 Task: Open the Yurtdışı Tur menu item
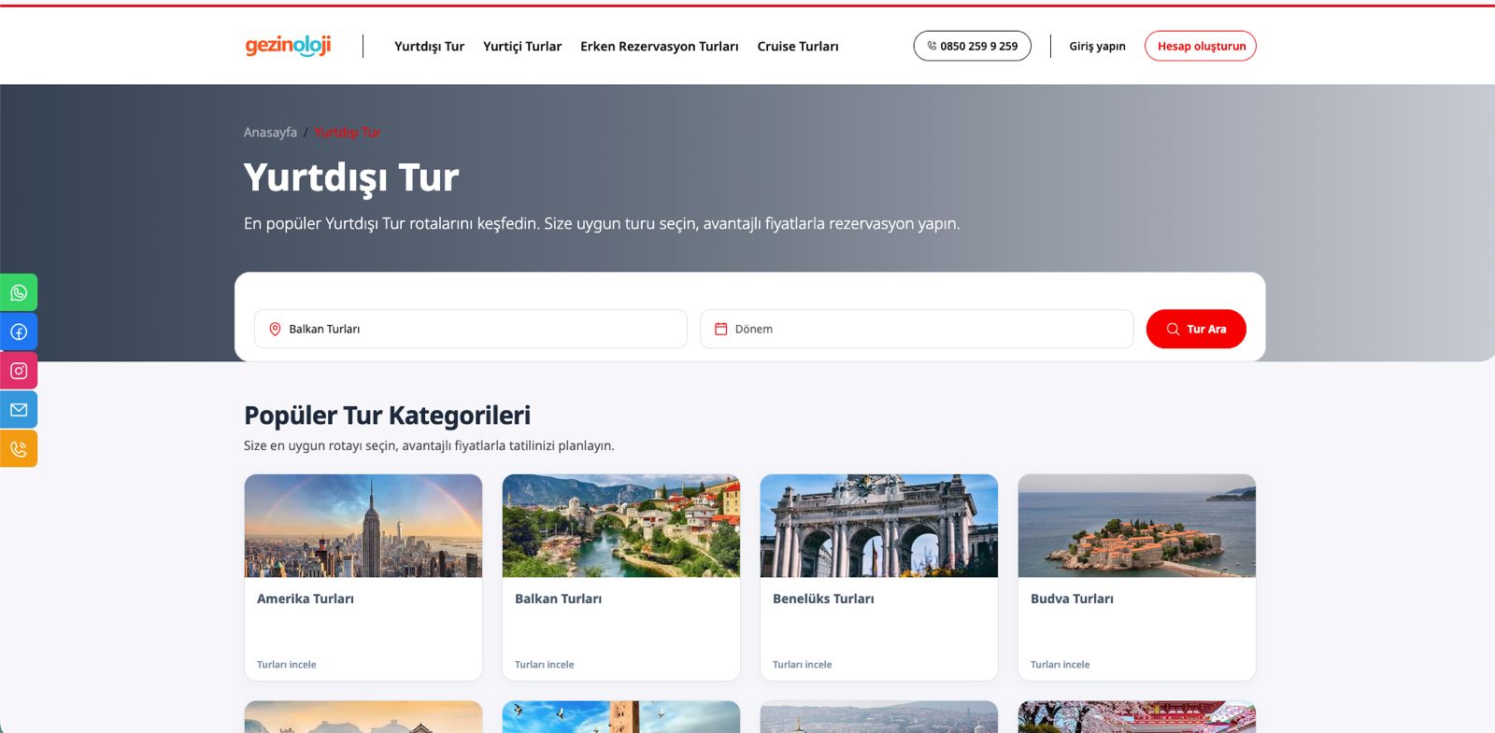click(x=429, y=46)
